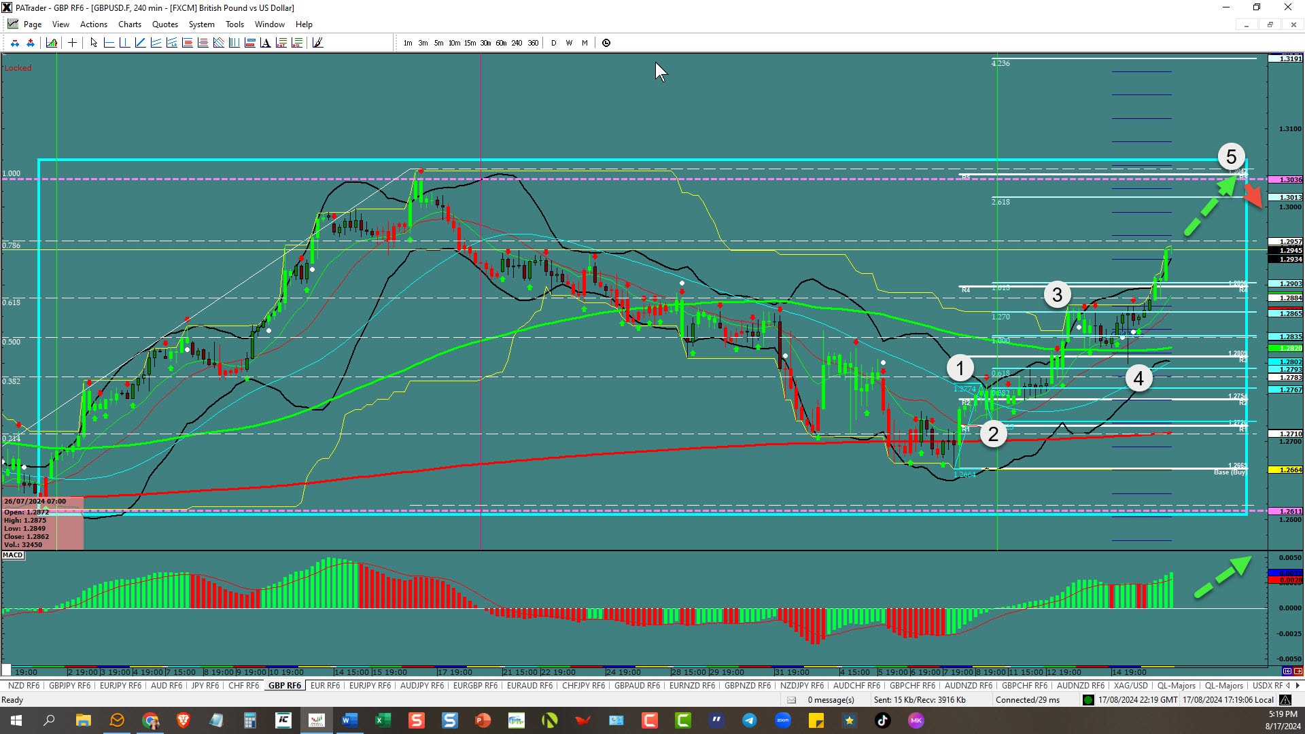Select the arrow pointer tool
Viewport: 1305px width, 734px height.
(x=94, y=43)
